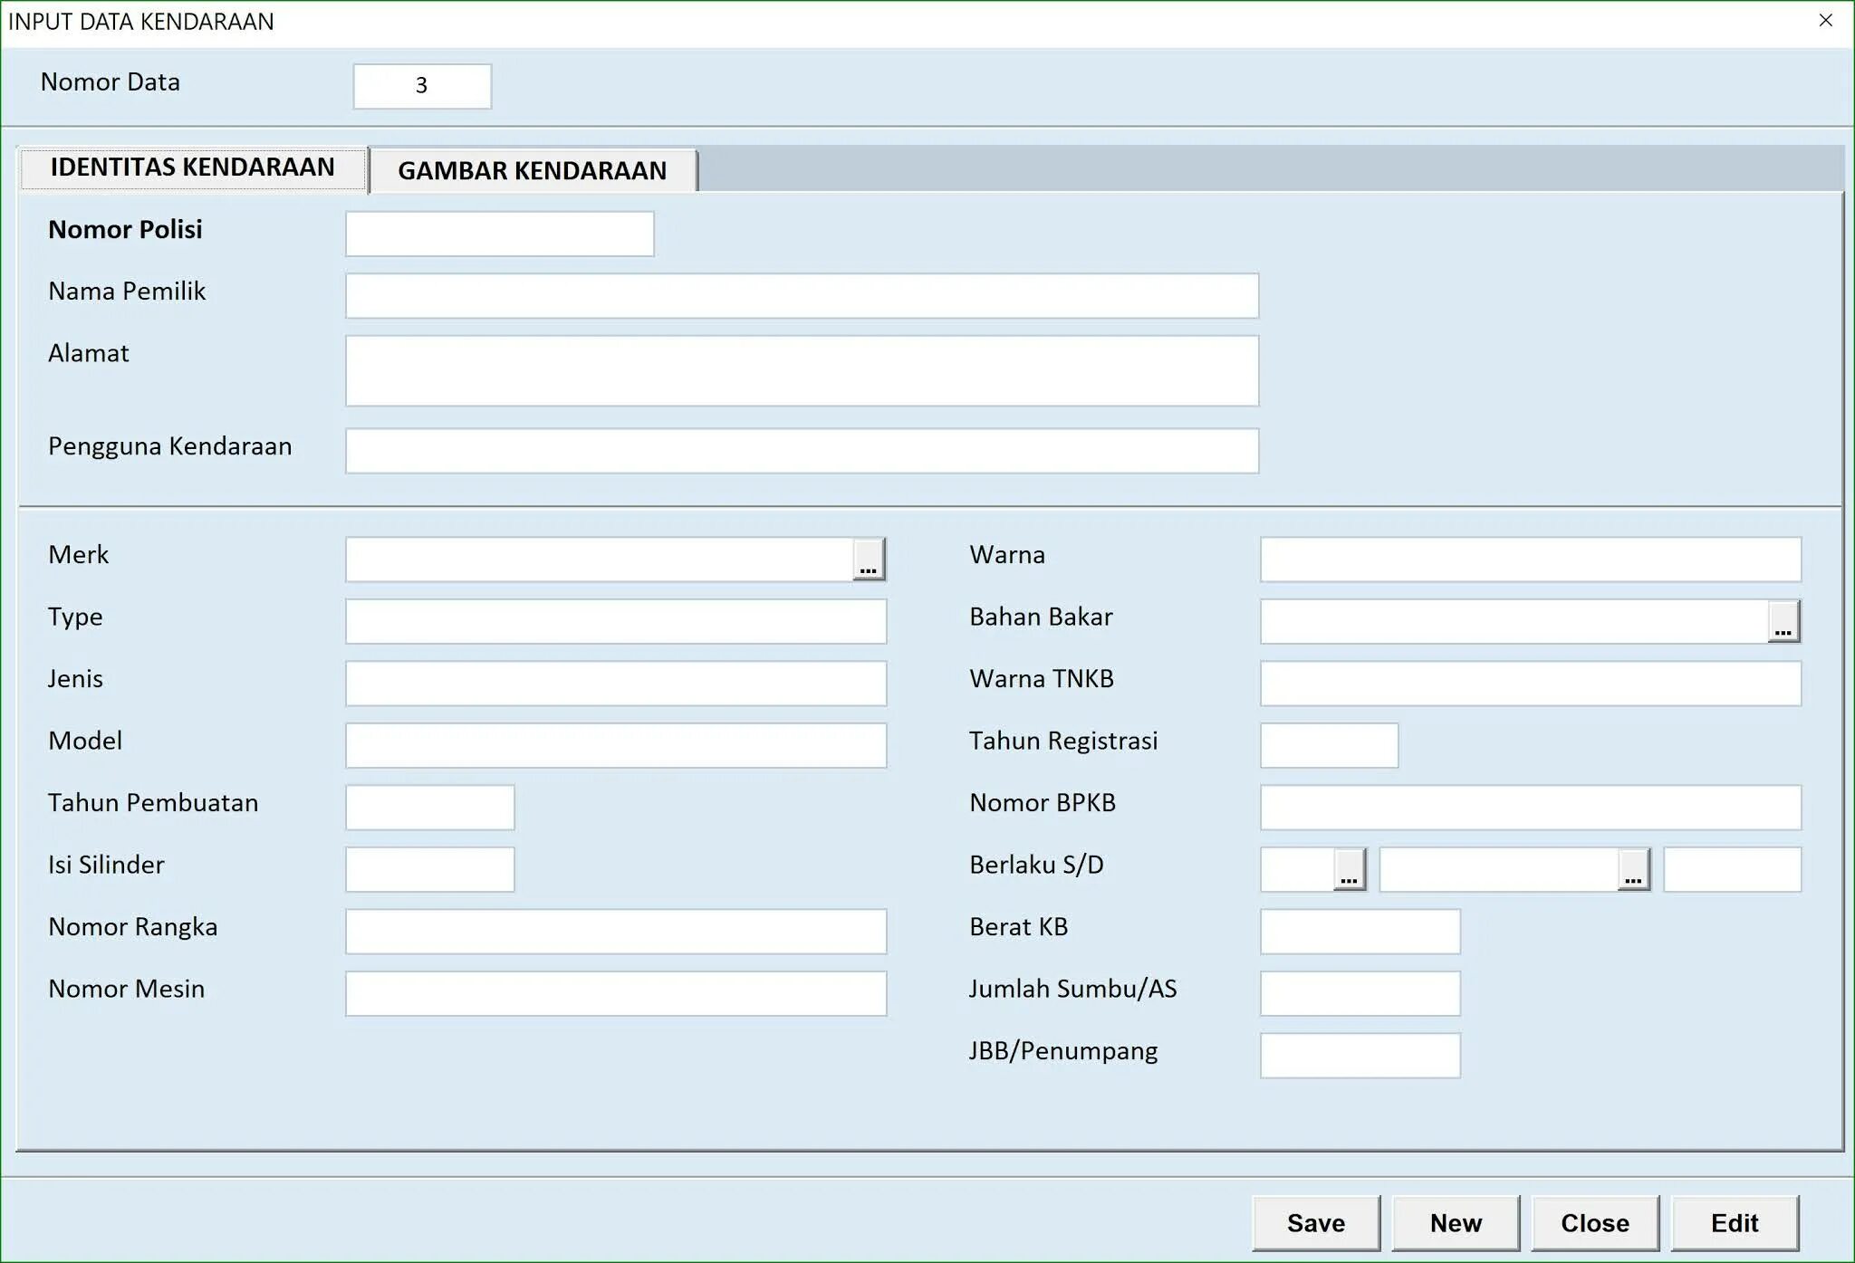Click the JBB/Penumpang input box
Image resolution: width=1855 pixels, height=1263 pixels.
[x=1360, y=1056]
